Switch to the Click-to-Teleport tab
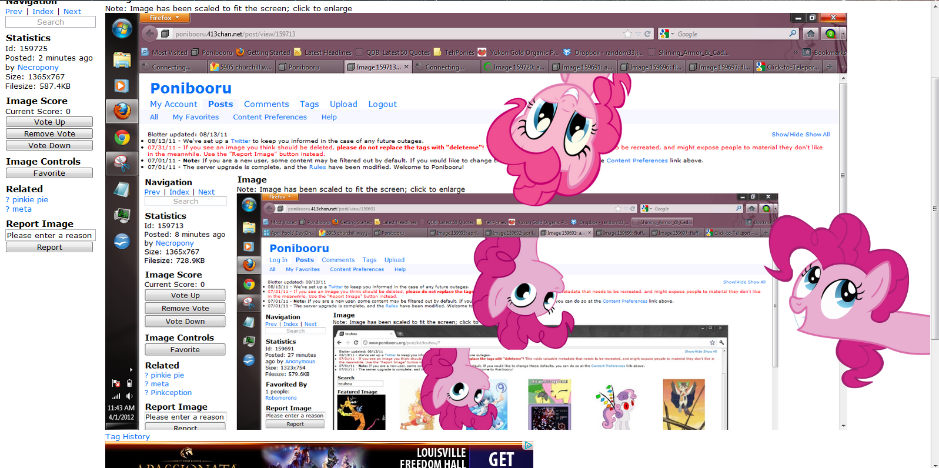Viewport: 939px width, 468px height. 787,67
